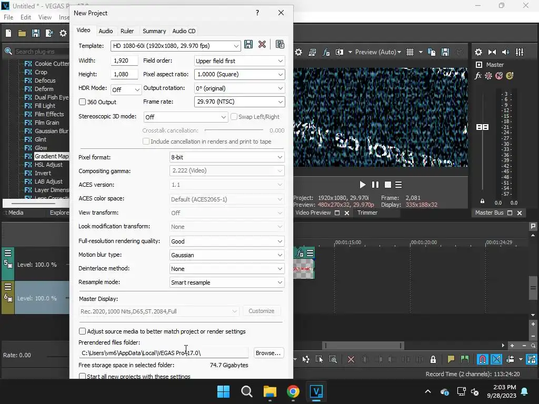
Task: Open video output FX icon in preview
Action: (x=326, y=52)
